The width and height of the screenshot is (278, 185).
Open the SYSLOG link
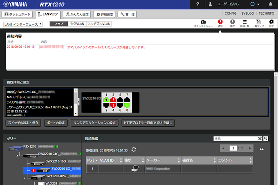pos(247,13)
